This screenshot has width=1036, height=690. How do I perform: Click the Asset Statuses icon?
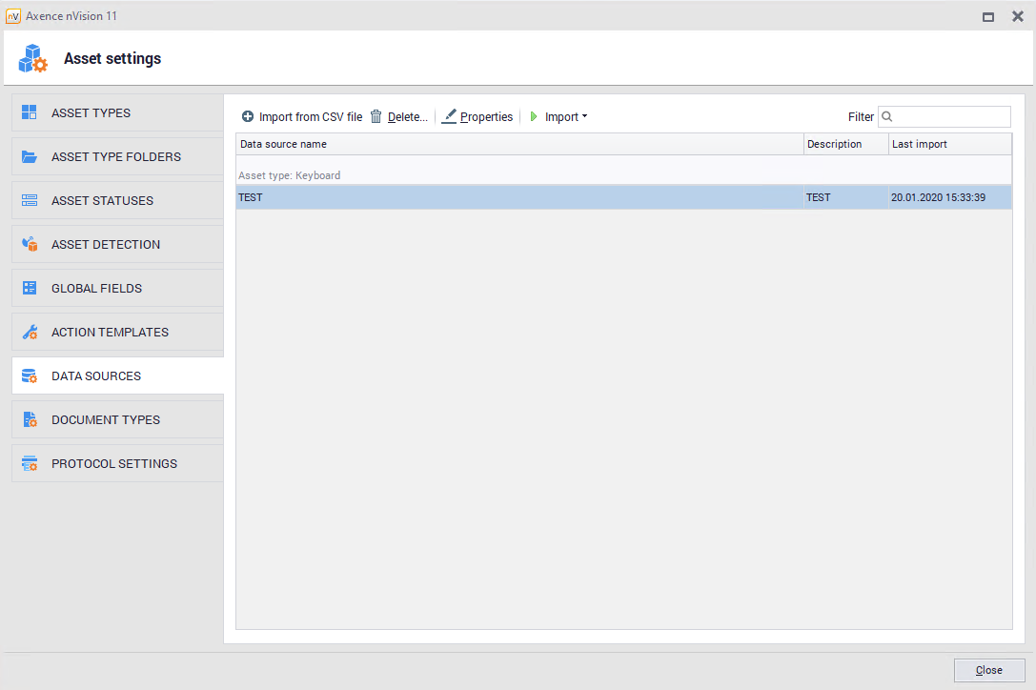30,200
